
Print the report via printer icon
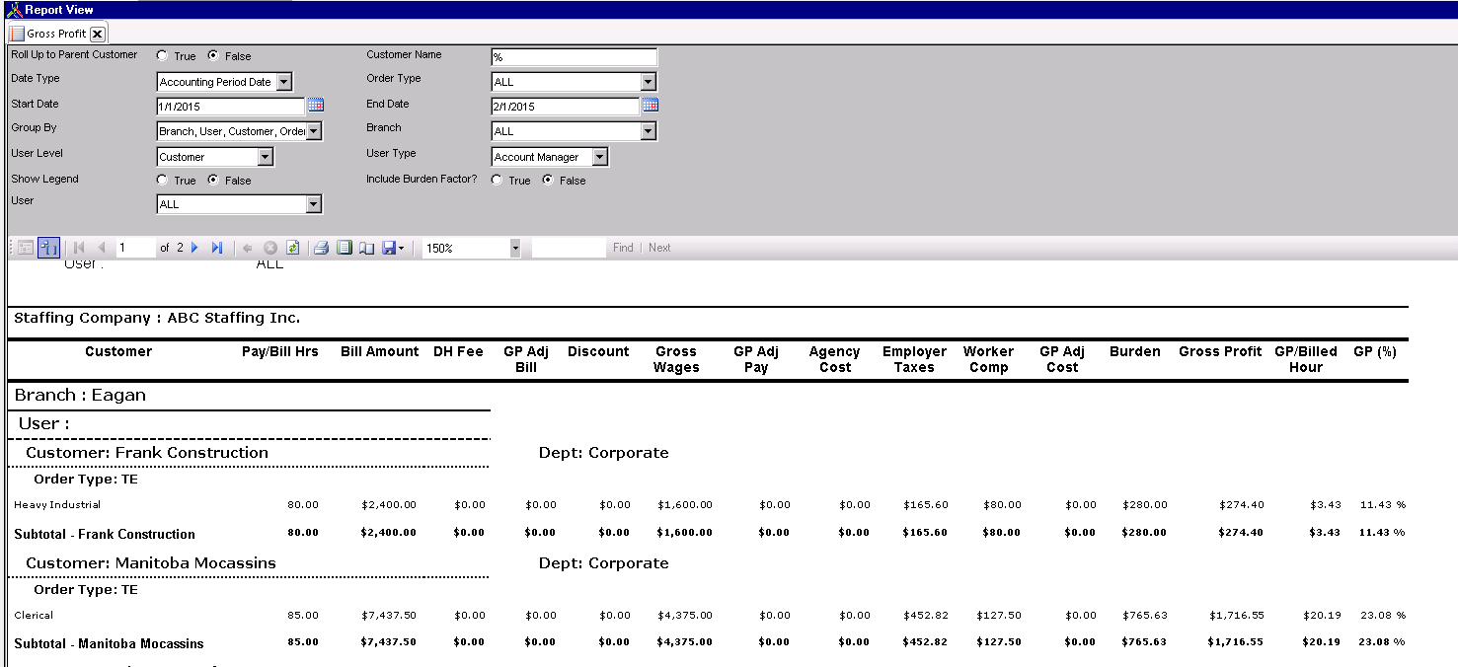pyautogui.click(x=321, y=248)
